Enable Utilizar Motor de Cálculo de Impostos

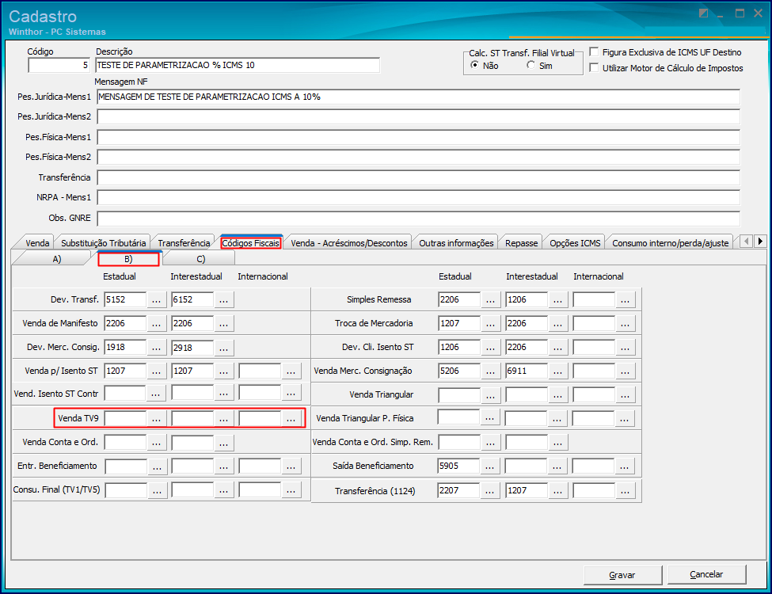pyautogui.click(x=595, y=67)
